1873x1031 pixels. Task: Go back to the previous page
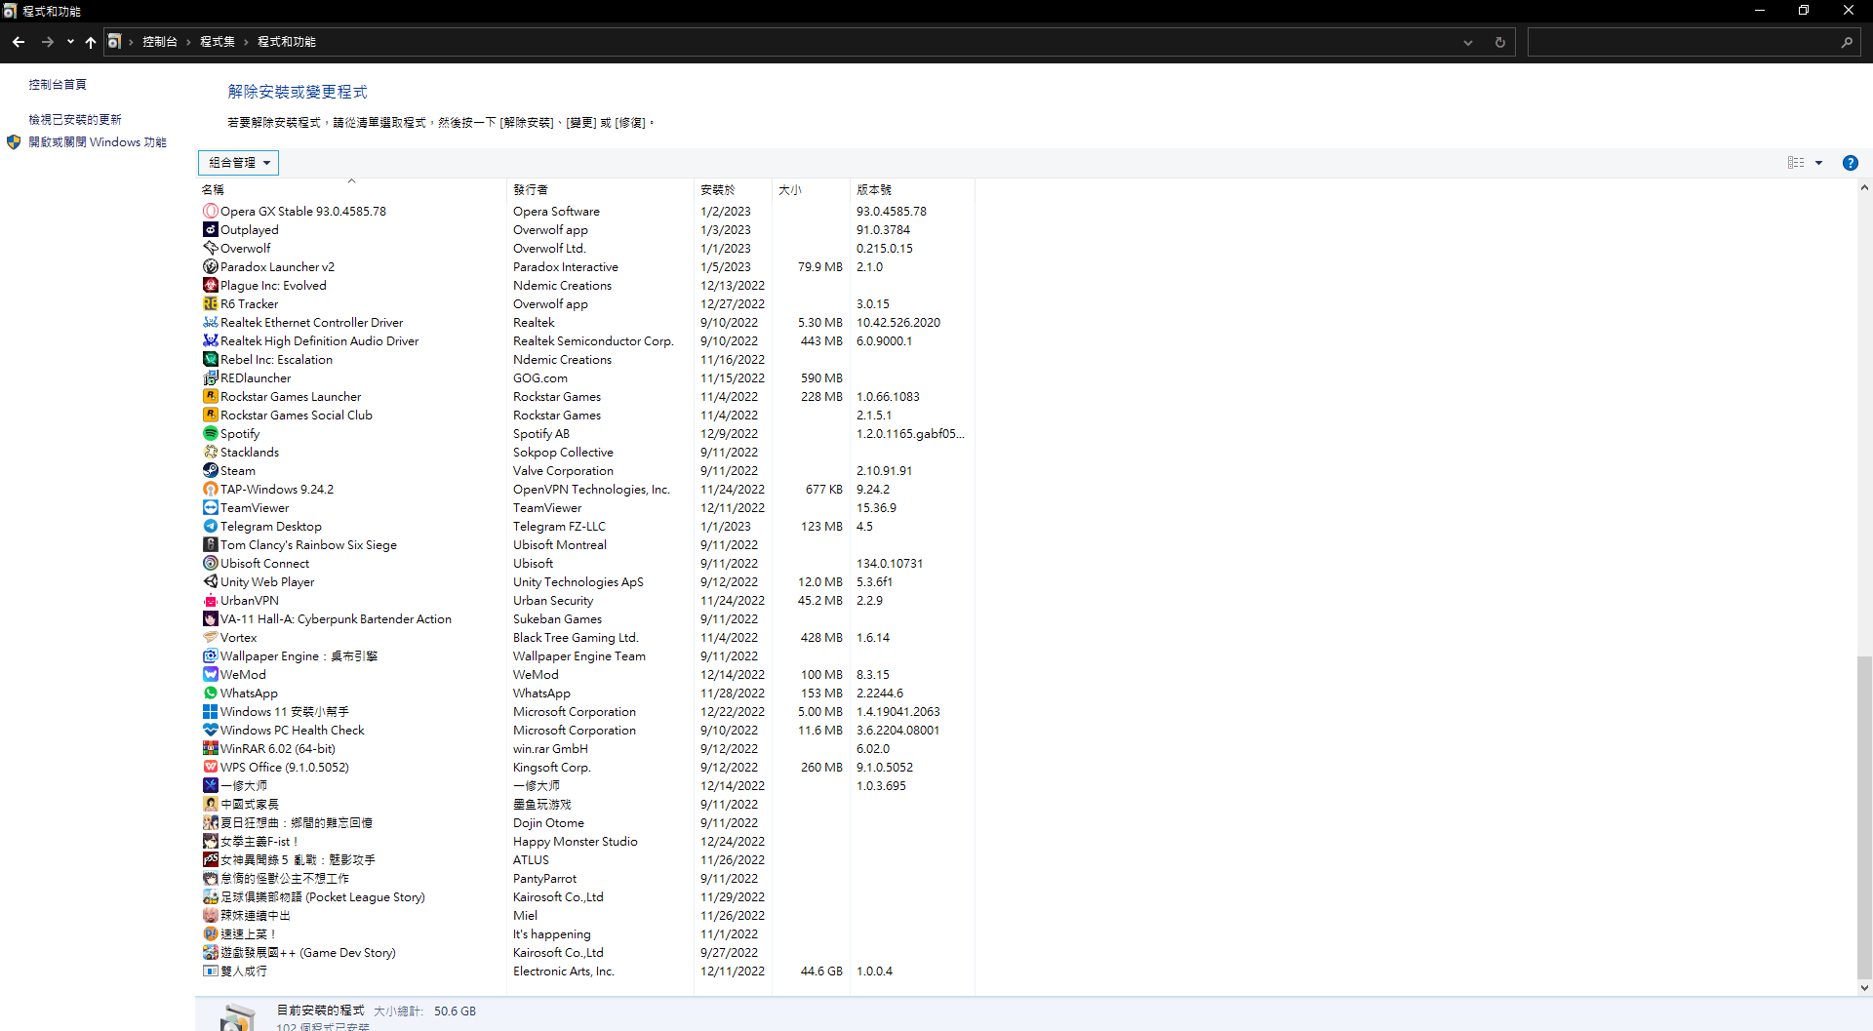click(19, 42)
